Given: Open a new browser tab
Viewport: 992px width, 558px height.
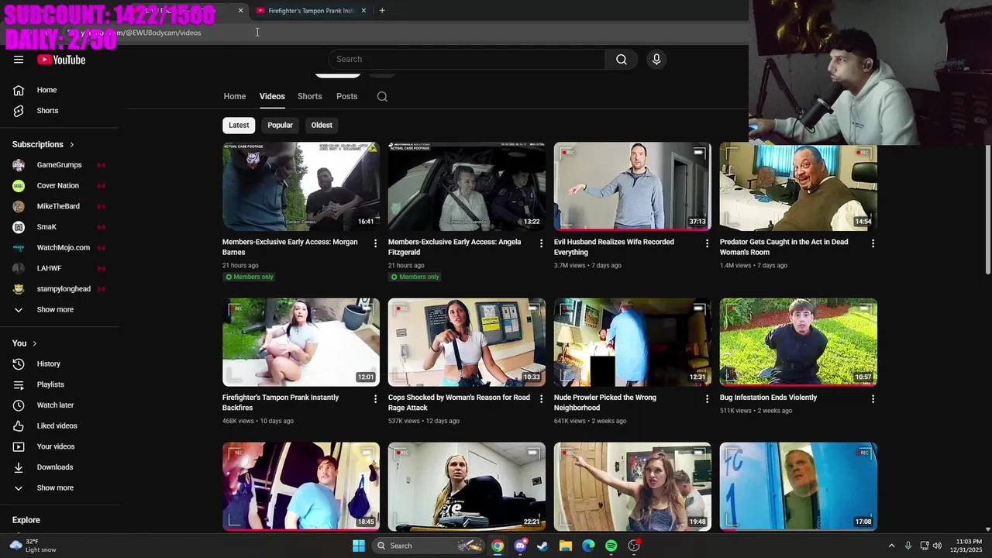Looking at the screenshot, I should 382,11.
